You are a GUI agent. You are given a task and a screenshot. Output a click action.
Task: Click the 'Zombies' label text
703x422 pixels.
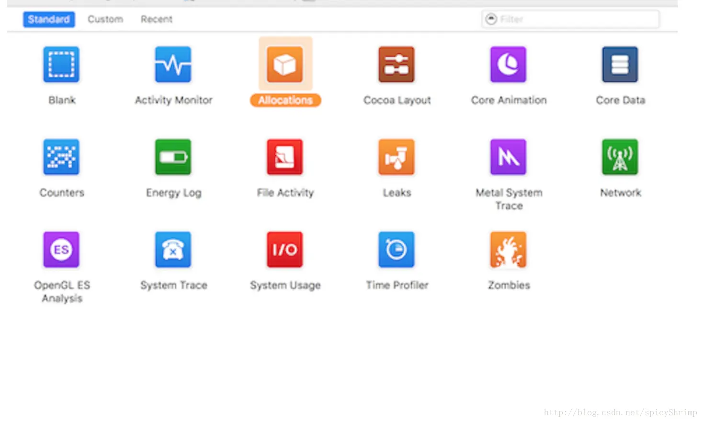coord(509,285)
